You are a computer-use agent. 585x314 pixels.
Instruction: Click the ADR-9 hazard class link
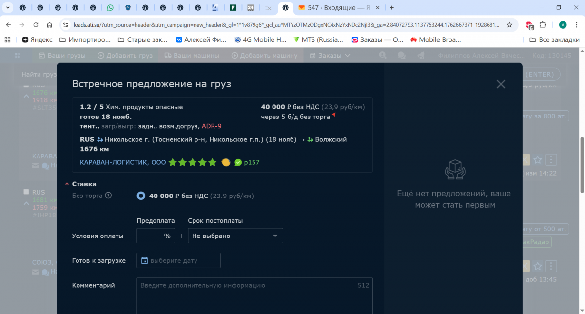point(212,126)
